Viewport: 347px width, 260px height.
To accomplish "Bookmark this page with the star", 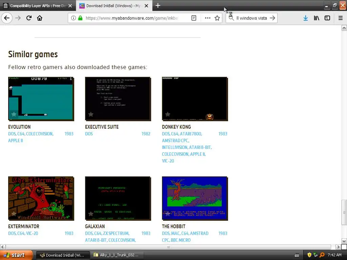I will [217, 18].
